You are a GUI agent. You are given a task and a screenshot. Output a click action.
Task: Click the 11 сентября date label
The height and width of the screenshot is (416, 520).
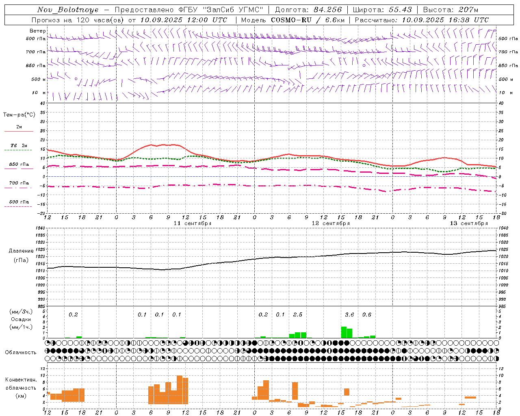[192, 223]
